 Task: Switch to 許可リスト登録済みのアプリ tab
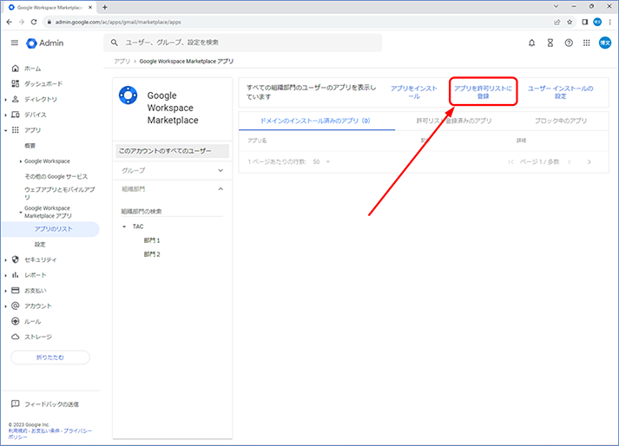(454, 121)
